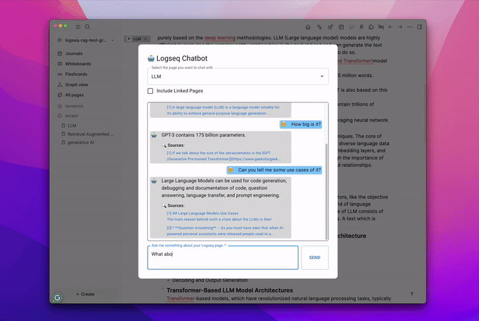479x321 pixels.
Task: Open source [1] about GPT advancements size
Action: 223,156
